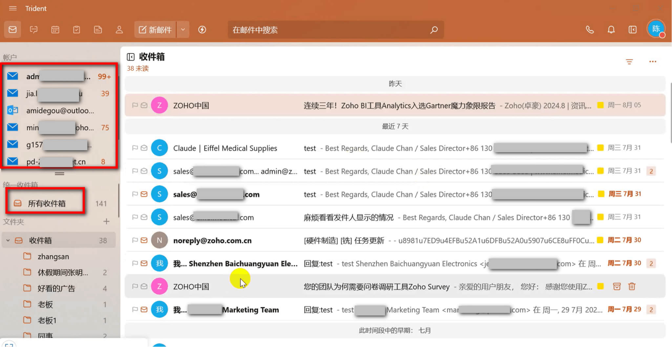
Task: Flag the ZOHO中国 Zoho Survey email
Action: tap(135, 286)
